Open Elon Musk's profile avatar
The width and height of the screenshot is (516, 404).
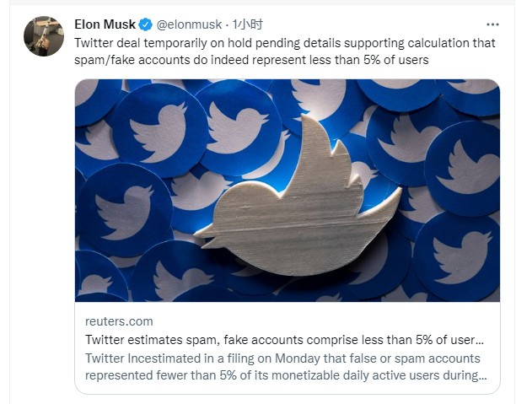tap(43, 37)
